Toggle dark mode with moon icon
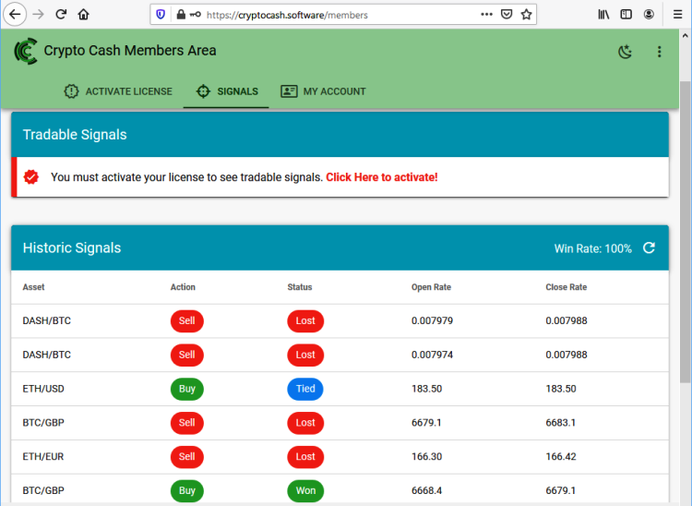Viewport: 692px width, 506px height. point(625,52)
